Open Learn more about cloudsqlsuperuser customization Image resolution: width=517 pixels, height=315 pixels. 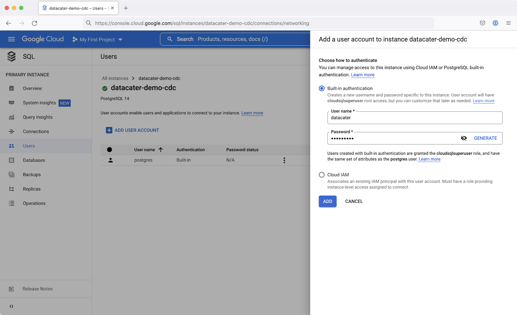[x=484, y=101]
